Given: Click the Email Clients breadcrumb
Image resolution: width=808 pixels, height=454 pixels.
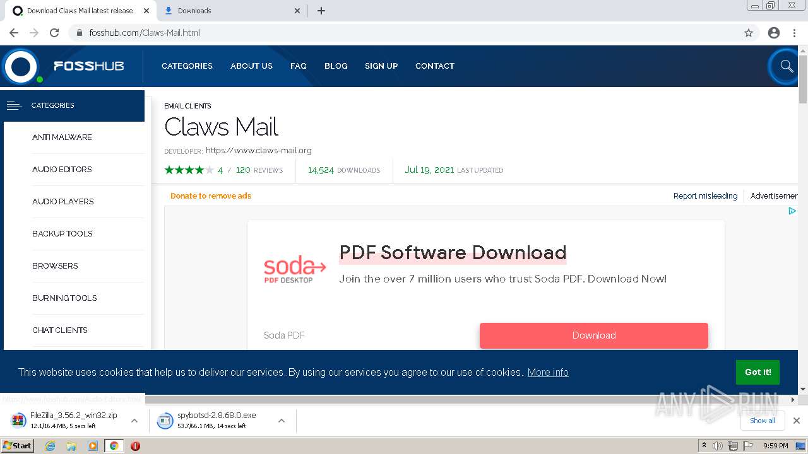Looking at the screenshot, I should pyautogui.click(x=187, y=106).
